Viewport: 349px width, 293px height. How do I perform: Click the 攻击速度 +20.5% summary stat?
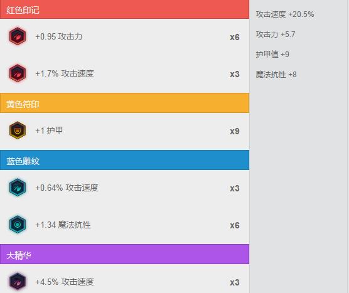(285, 14)
